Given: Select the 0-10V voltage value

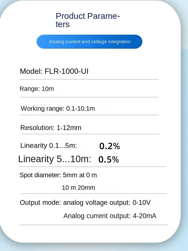Looking at the screenshot, I should click(142, 203).
